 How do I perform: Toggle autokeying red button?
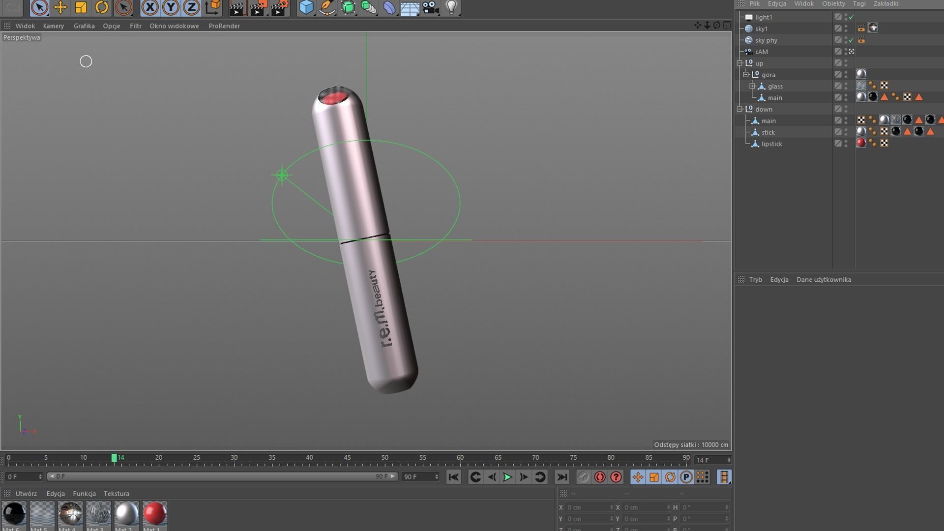(599, 477)
